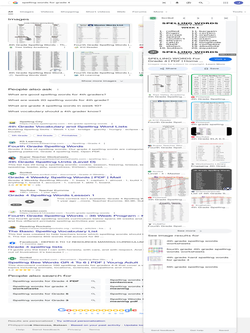250x333 pixels.
Task: Go to previous image in preview panel
Action: click(x=184, y=18)
